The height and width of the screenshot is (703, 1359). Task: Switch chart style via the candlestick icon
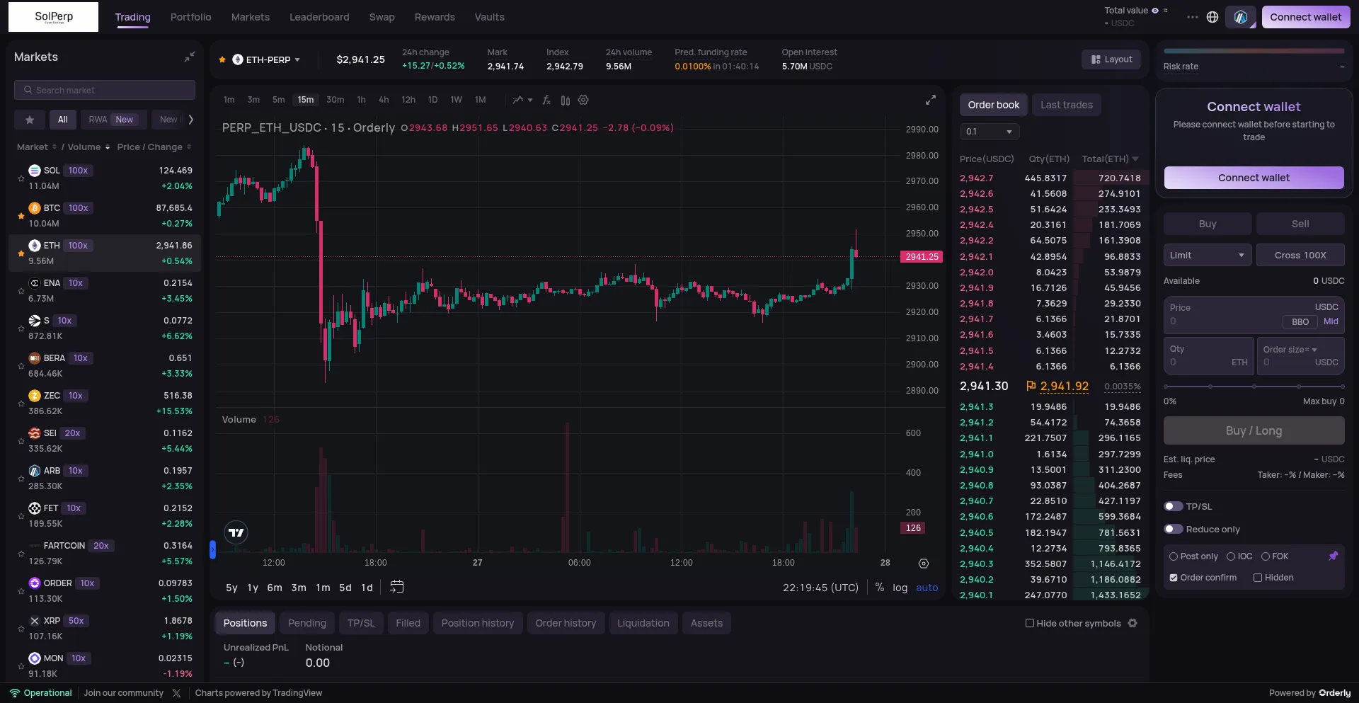click(565, 100)
